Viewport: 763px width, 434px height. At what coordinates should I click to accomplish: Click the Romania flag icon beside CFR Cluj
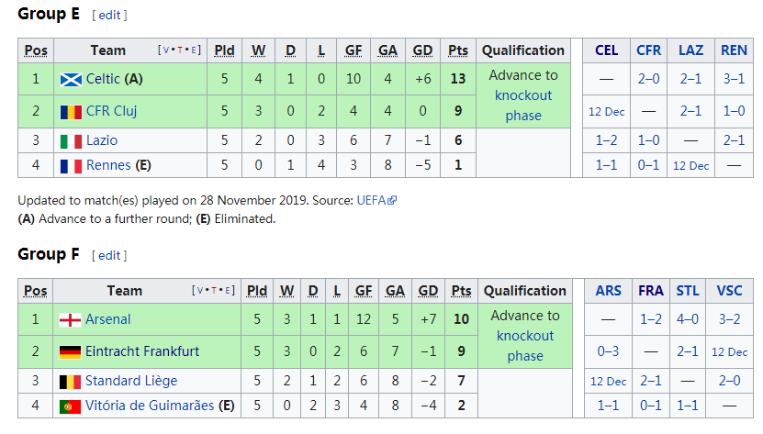[71, 112]
